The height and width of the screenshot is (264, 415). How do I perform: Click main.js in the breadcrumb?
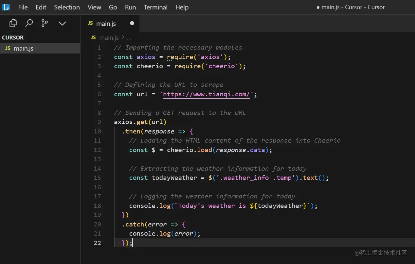(109, 38)
